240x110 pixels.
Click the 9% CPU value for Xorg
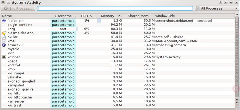click(87, 29)
